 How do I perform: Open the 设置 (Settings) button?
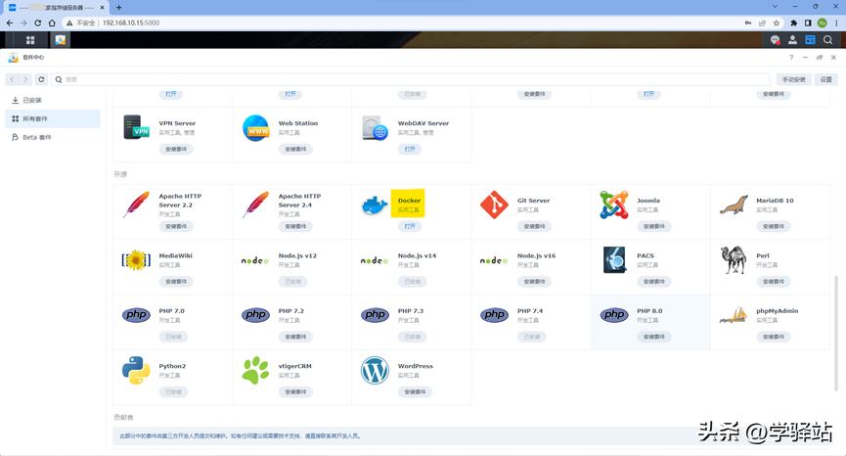point(826,79)
